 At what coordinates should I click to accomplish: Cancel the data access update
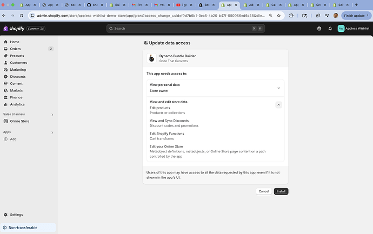(x=264, y=191)
